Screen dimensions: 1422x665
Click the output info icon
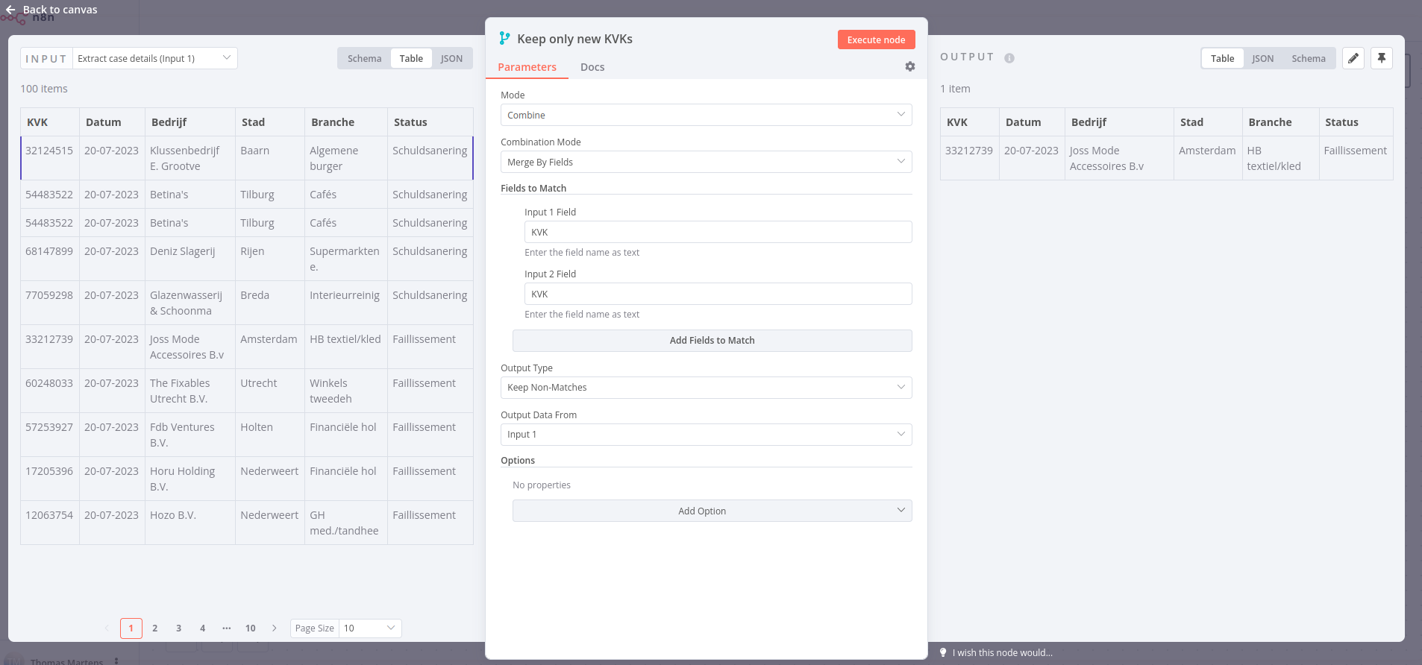tap(1009, 58)
